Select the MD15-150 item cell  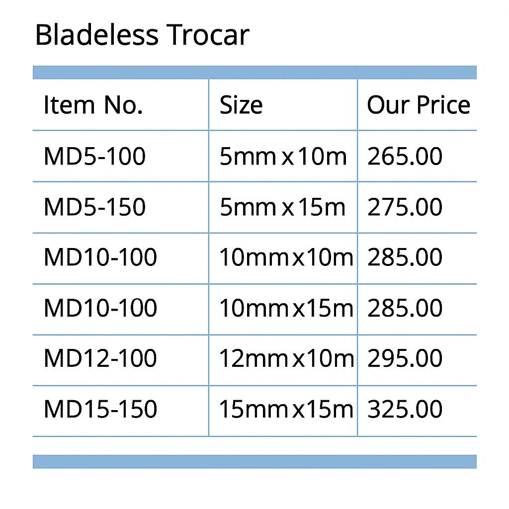tap(100, 410)
